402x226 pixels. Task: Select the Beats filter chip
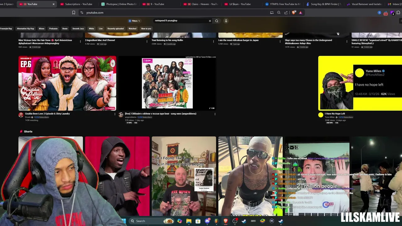(65, 29)
